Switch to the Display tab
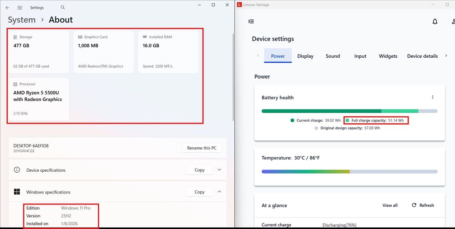The width and height of the screenshot is (455, 229). (305, 56)
